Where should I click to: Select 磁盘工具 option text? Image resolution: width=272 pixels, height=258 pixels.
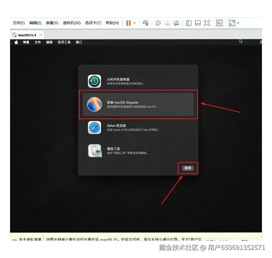(x=113, y=149)
